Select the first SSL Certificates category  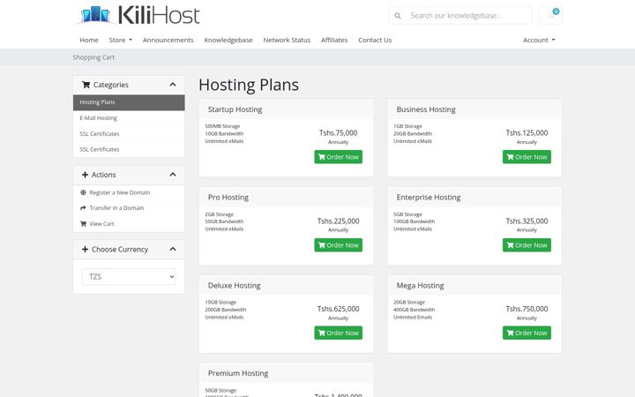click(129, 134)
